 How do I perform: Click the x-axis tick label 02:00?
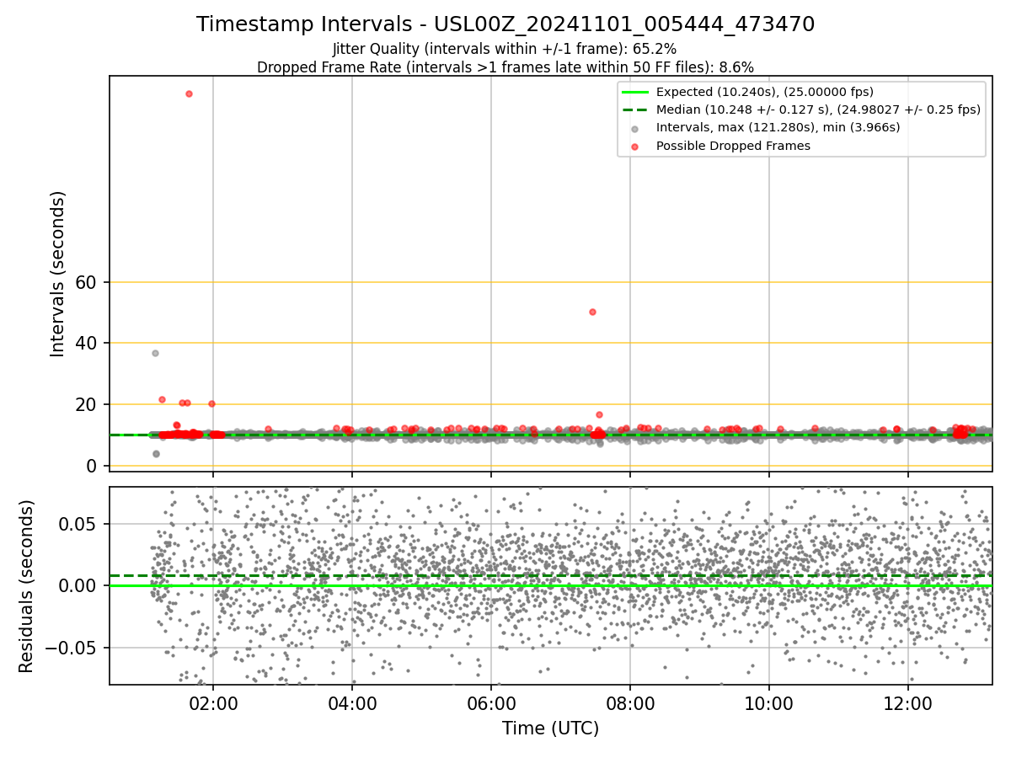(213, 702)
